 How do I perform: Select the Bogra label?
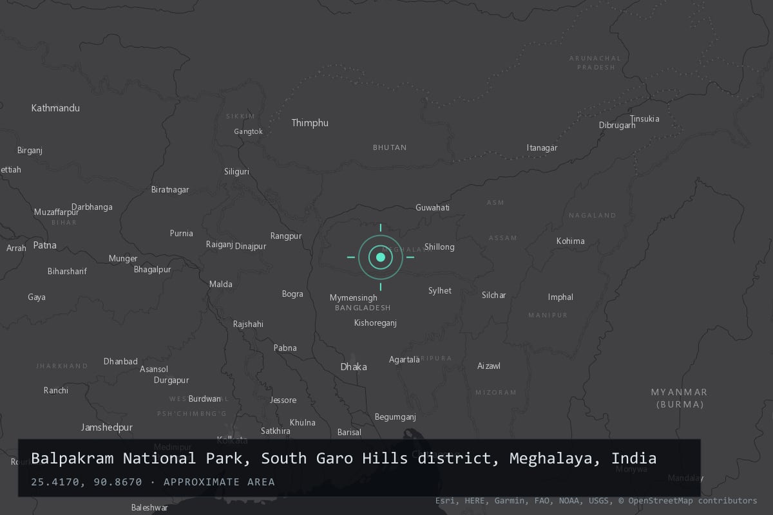(292, 294)
